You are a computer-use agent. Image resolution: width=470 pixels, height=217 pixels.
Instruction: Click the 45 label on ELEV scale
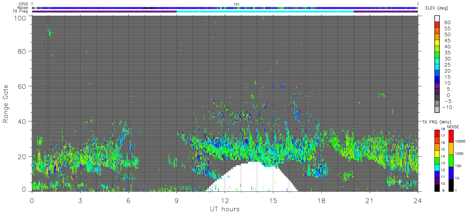[447, 41]
